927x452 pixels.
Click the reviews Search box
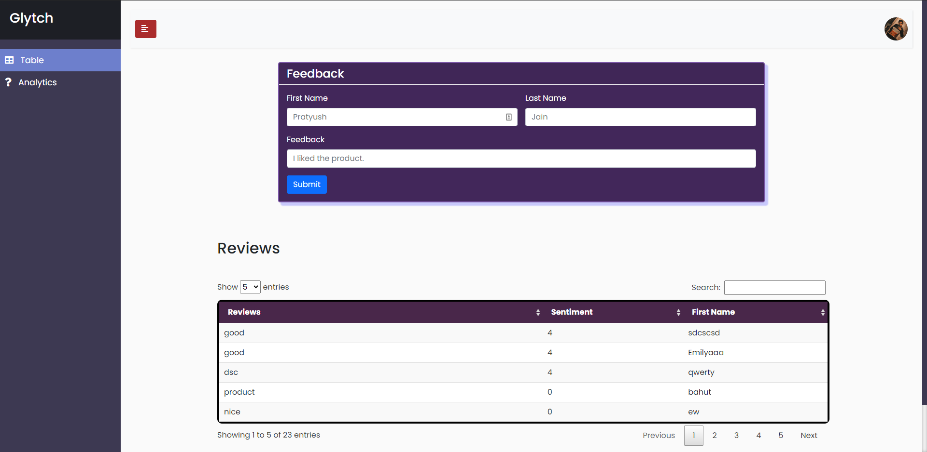774,288
